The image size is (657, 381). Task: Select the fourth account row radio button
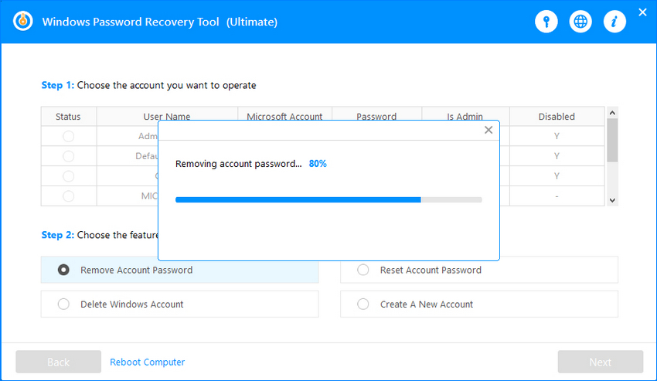[x=68, y=196]
